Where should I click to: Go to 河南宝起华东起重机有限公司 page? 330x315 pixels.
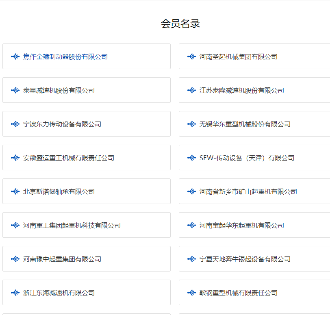click(x=241, y=225)
